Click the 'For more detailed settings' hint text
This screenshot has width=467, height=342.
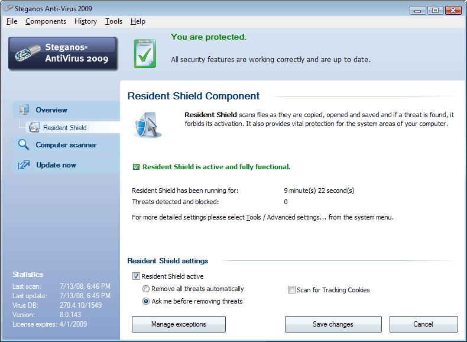click(262, 217)
